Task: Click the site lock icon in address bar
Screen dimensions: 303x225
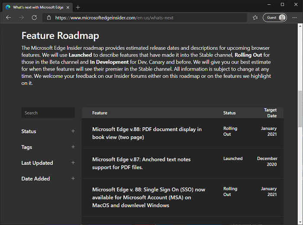Action: tap(49, 18)
